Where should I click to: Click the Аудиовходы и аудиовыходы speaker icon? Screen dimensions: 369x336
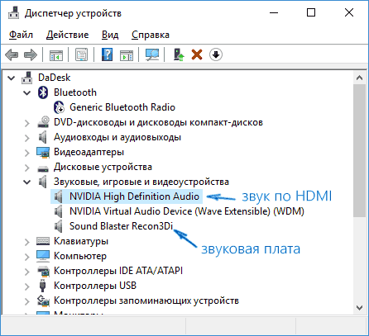point(43,137)
